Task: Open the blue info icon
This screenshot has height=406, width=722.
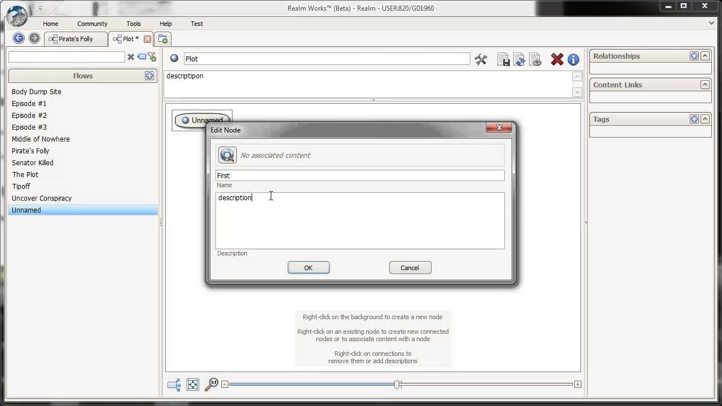Action: (x=574, y=59)
